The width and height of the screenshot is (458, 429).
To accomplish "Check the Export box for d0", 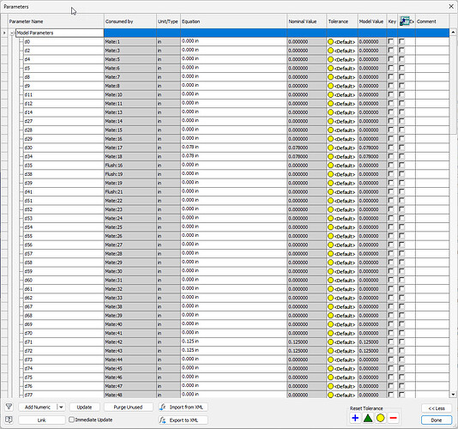I will pos(402,41).
